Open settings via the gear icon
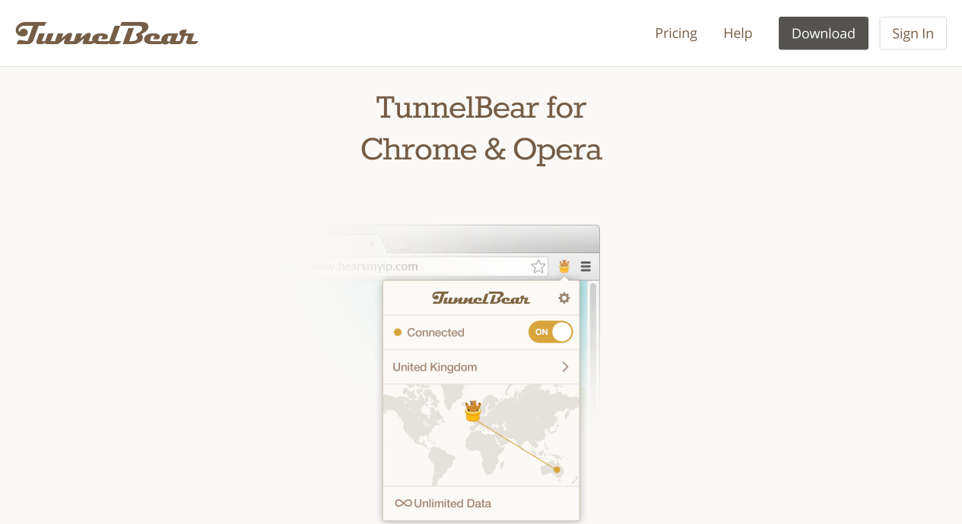Image resolution: width=962 pixels, height=524 pixels. [564, 298]
